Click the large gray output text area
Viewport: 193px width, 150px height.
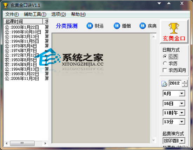[x=101, y=88]
